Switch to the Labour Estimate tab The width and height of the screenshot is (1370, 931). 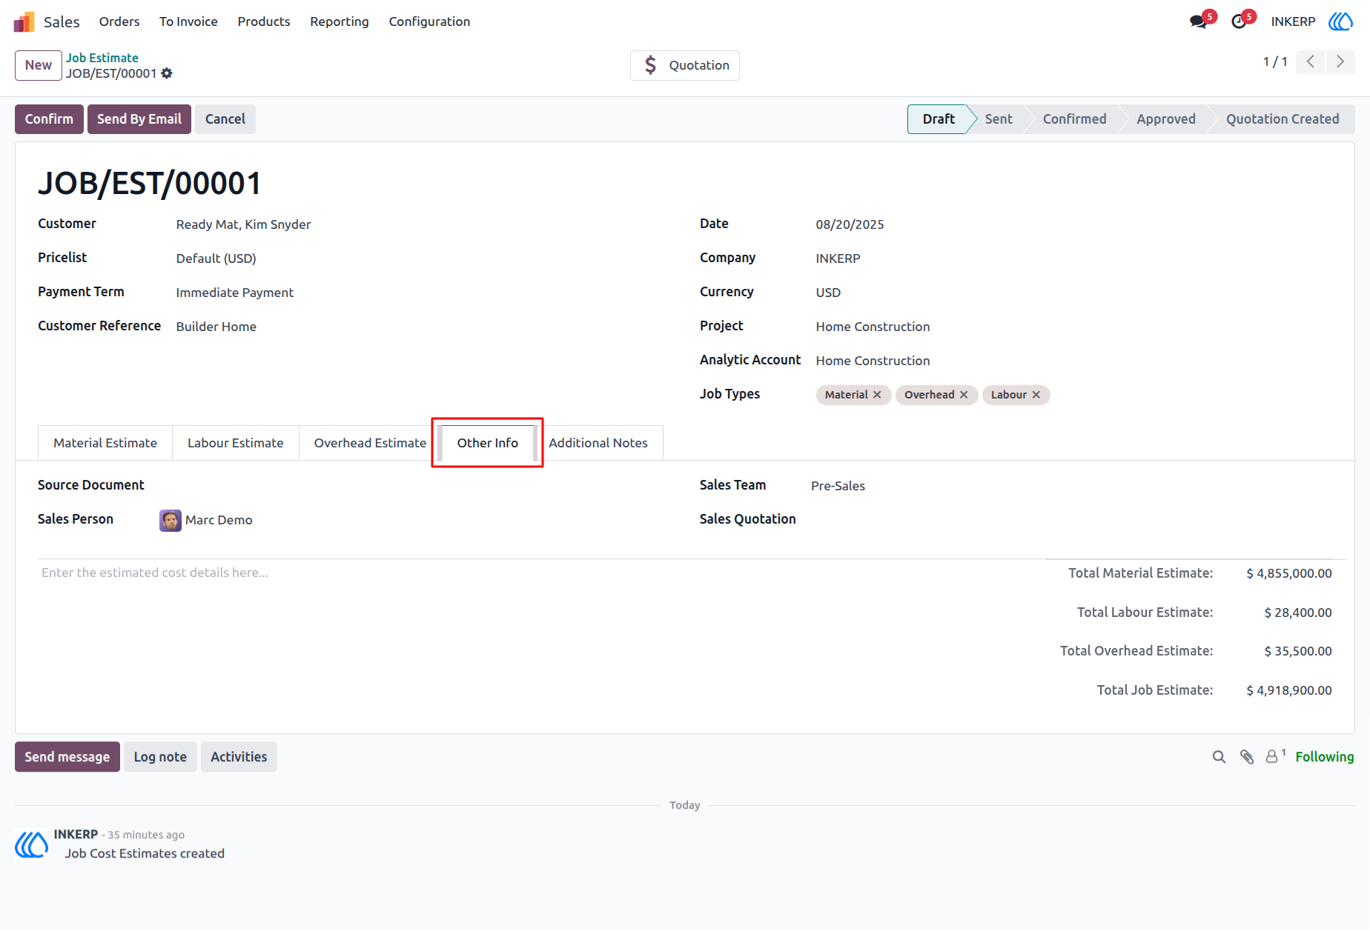(236, 443)
